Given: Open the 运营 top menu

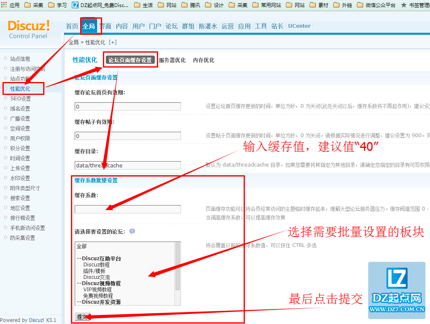Looking at the screenshot, I should [227, 26].
